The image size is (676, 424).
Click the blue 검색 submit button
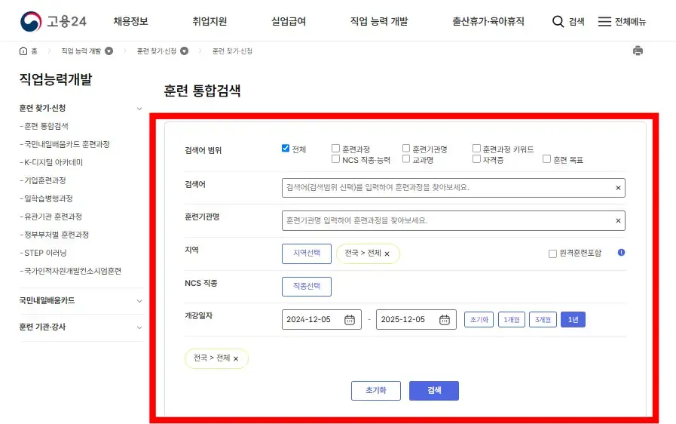pos(433,391)
